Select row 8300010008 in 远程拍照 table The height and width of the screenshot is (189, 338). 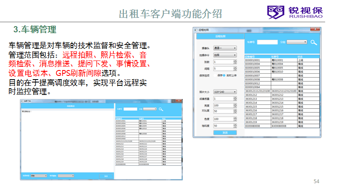(x=282, y=80)
